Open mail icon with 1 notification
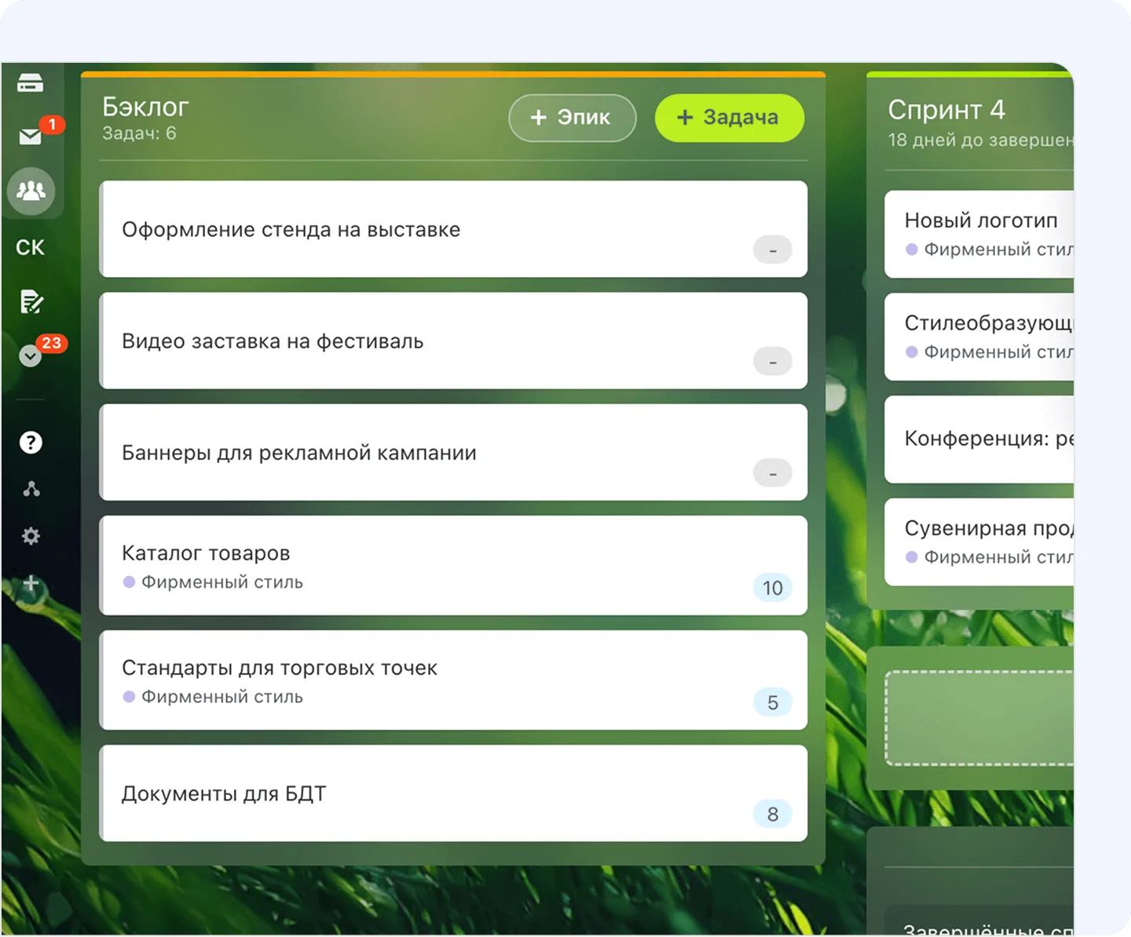 31,137
